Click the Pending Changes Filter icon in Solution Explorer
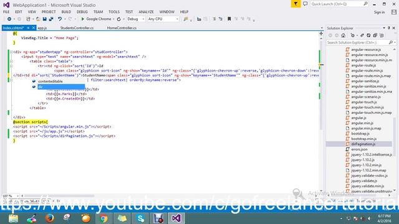Screen dimensions: 399x224 tap(353, 35)
